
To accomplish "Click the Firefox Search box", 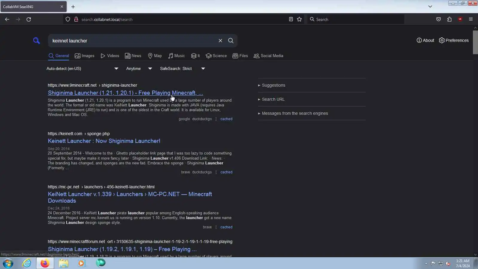I will [x=356, y=19].
